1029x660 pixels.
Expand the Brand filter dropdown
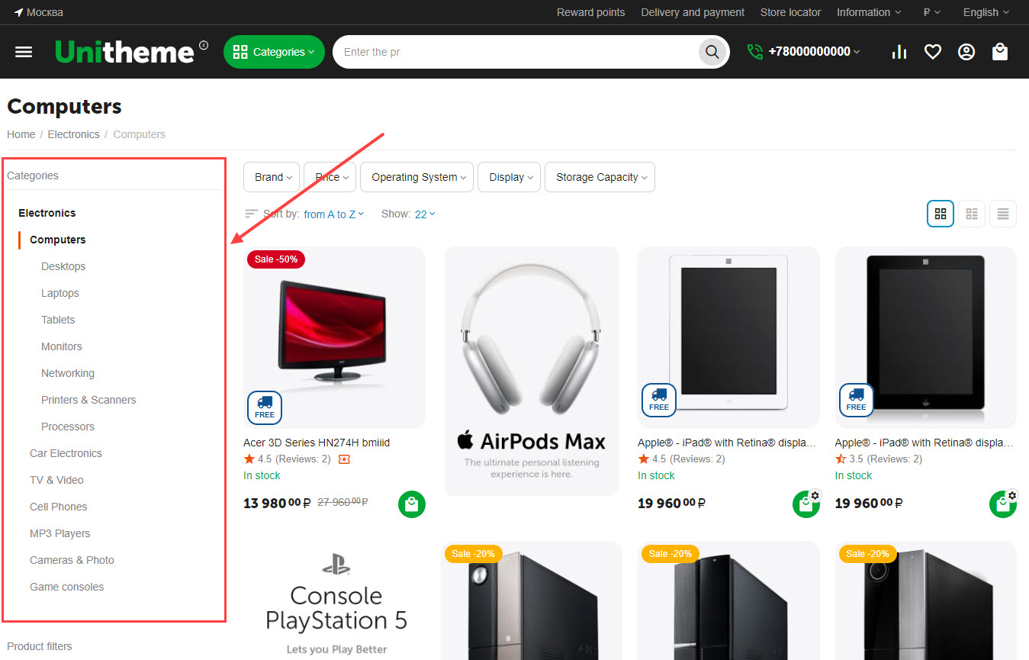coord(272,177)
